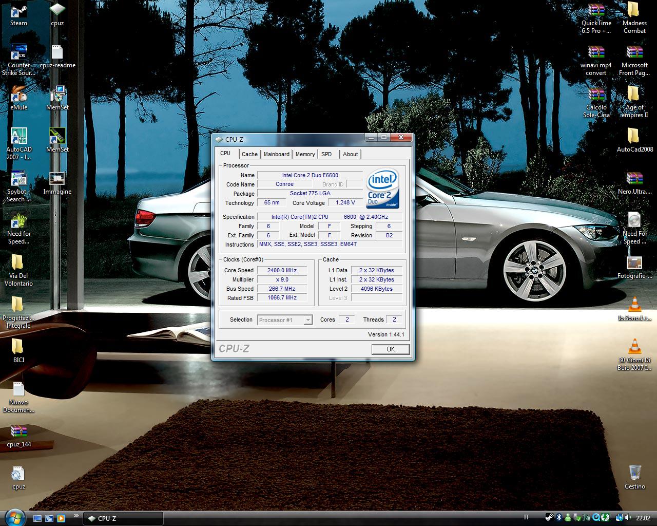The height and width of the screenshot is (526, 657).
Task: Select the Calcolo Sole-Casa archive
Action: pyautogui.click(x=596, y=102)
